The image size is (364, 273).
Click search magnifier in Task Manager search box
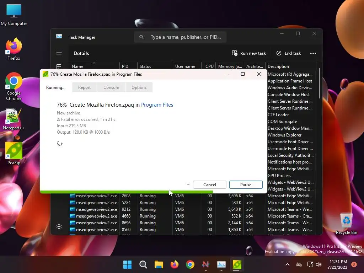141,37
